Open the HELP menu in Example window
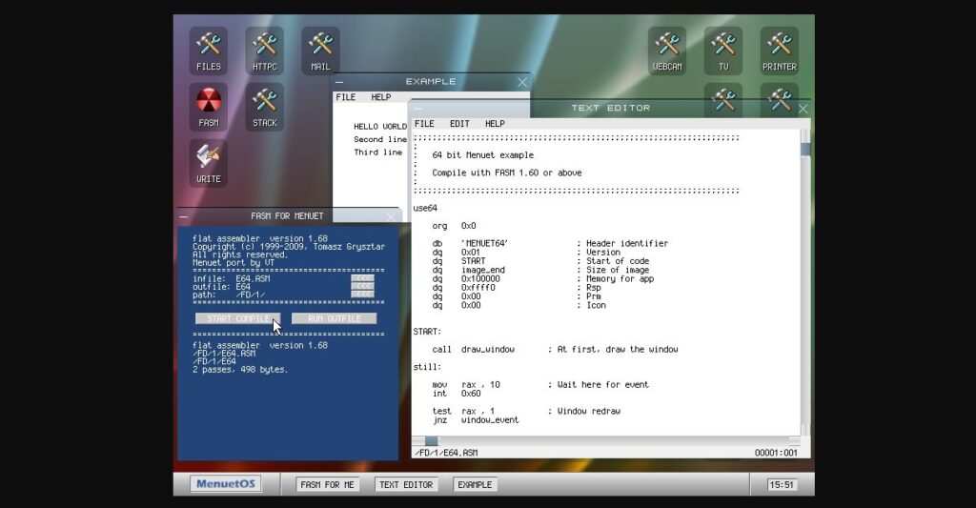Screen dimensions: 976x508 (380, 97)
